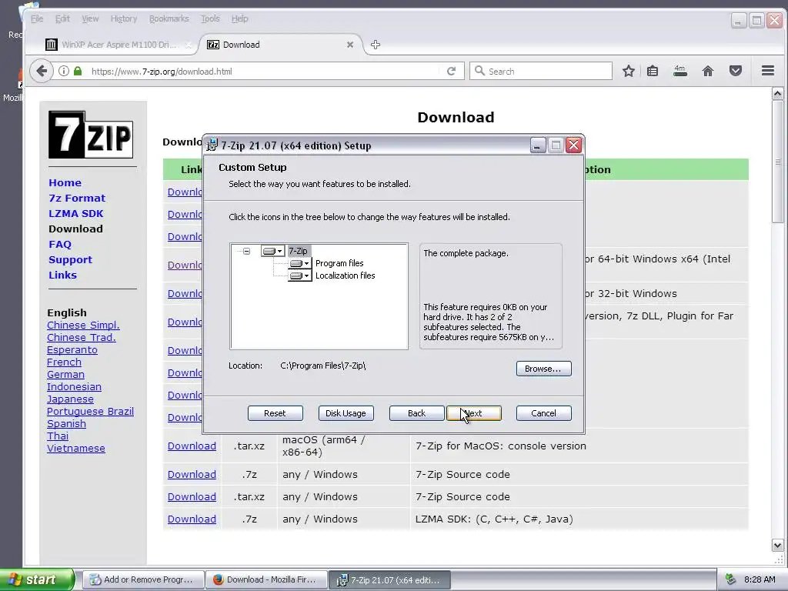Select Localization files tree item
The height and width of the screenshot is (591, 788).
click(346, 275)
